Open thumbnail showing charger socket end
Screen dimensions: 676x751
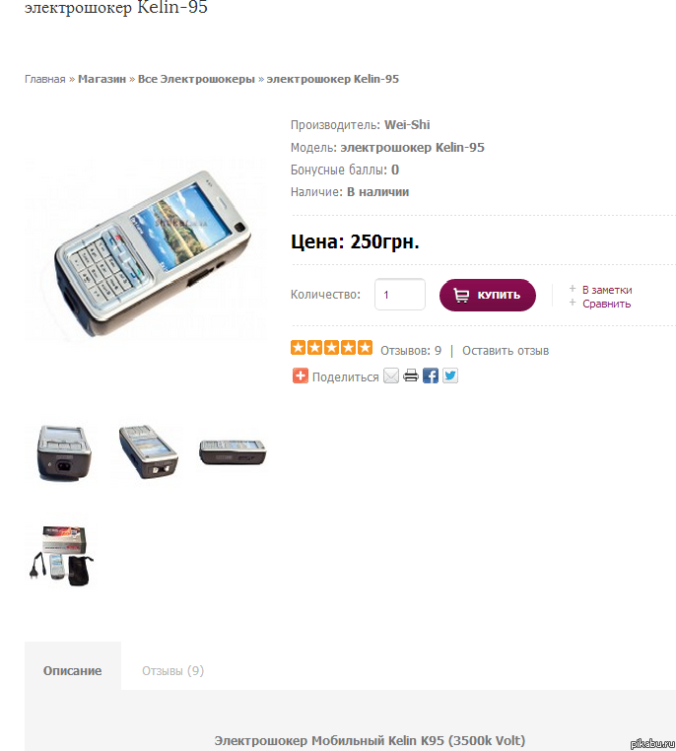pos(64,452)
